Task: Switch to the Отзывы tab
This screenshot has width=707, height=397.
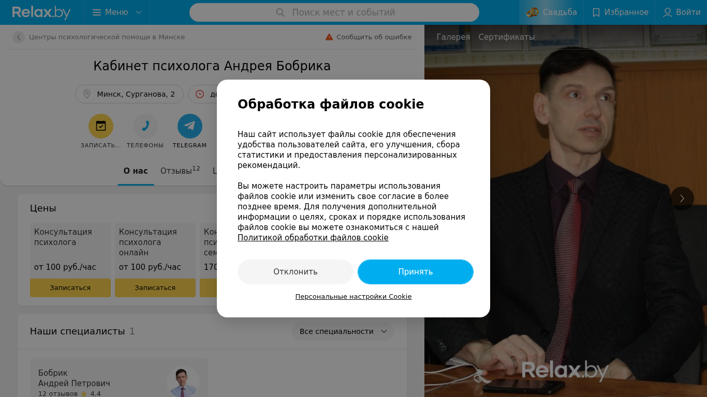Action: [180, 171]
